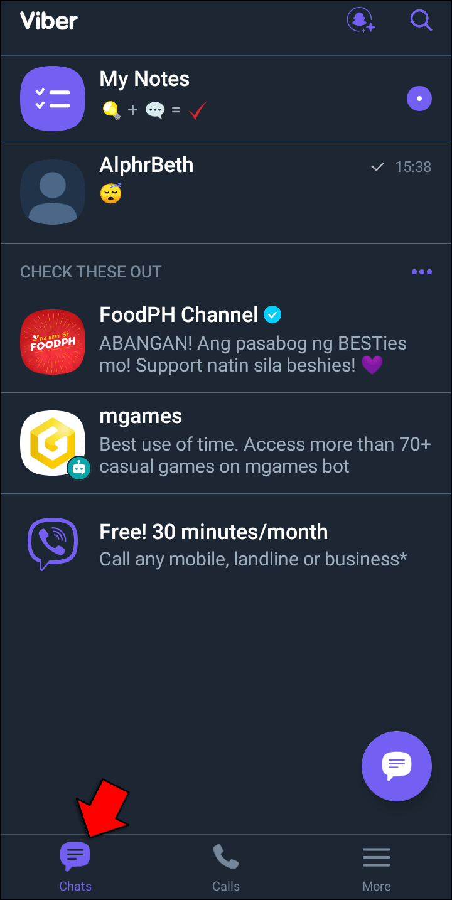The height and width of the screenshot is (900, 452).
Task: Tap the FoodPH Channel logo
Action: pyautogui.click(x=53, y=342)
